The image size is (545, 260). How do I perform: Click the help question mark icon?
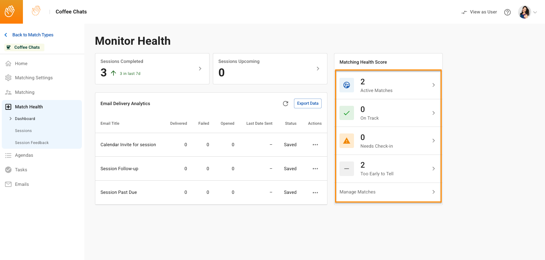tap(507, 12)
